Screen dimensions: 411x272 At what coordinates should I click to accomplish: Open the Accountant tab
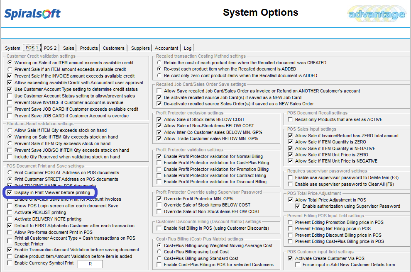pos(166,48)
